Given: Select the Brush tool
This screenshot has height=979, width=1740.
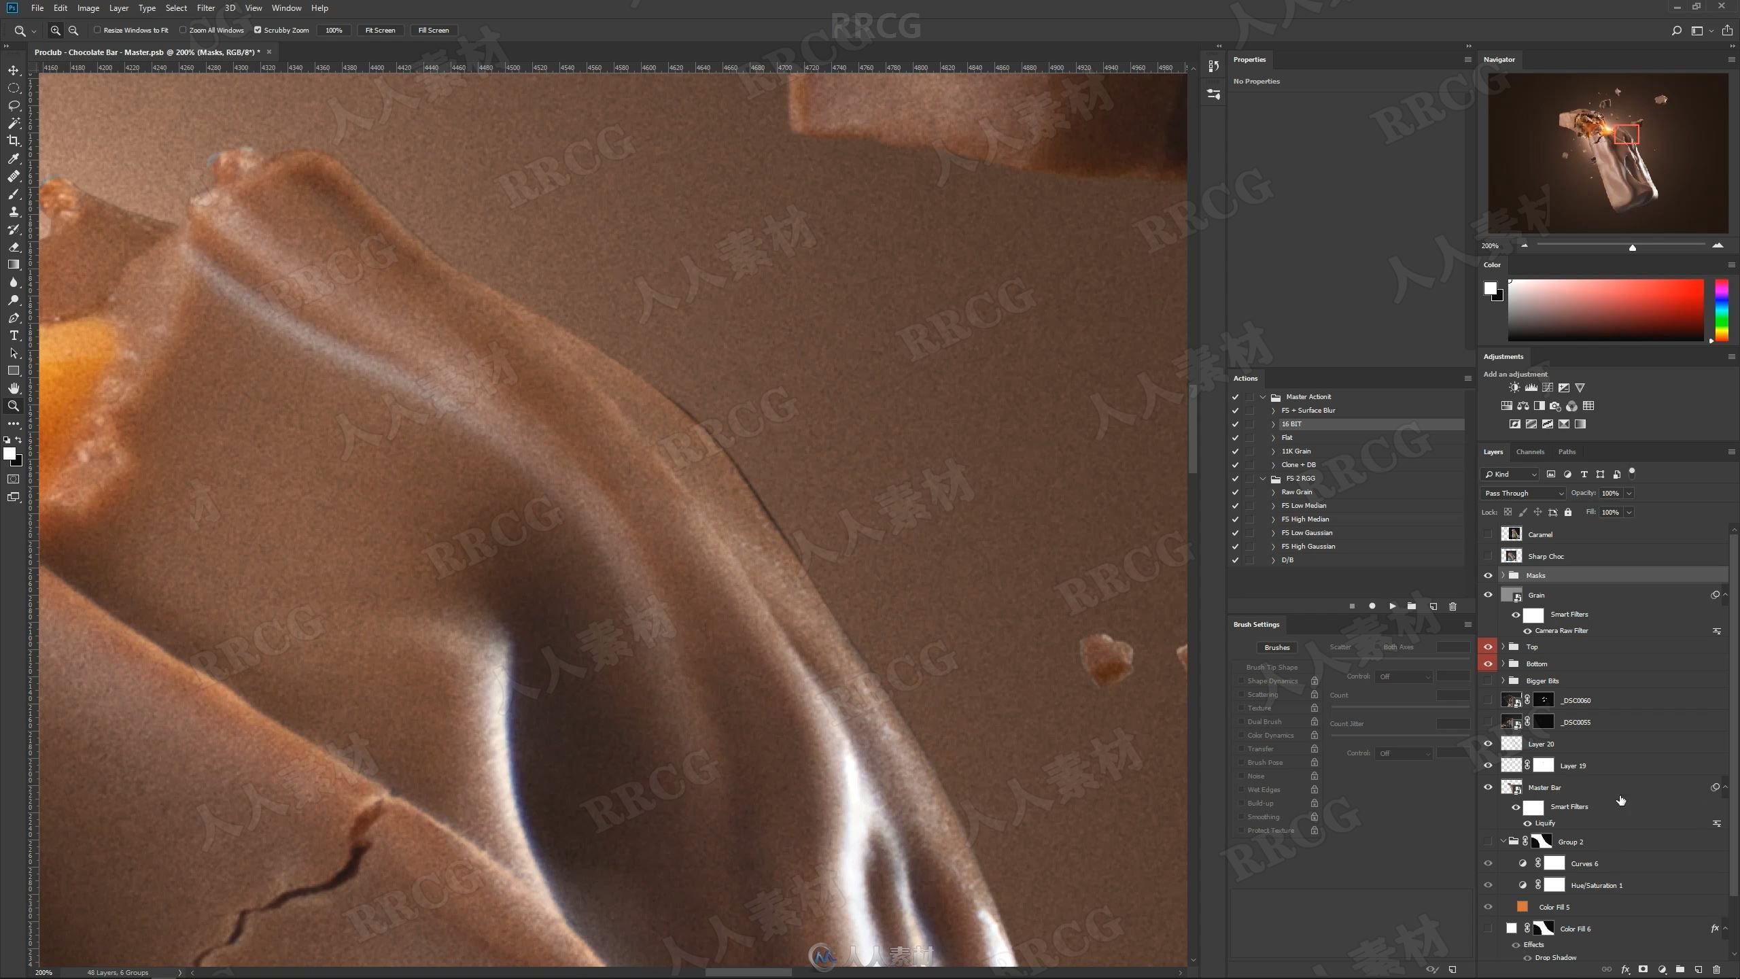Looking at the screenshot, I should (14, 194).
